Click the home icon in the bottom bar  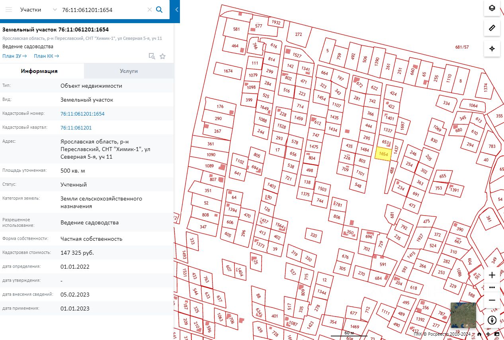(x=480, y=334)
